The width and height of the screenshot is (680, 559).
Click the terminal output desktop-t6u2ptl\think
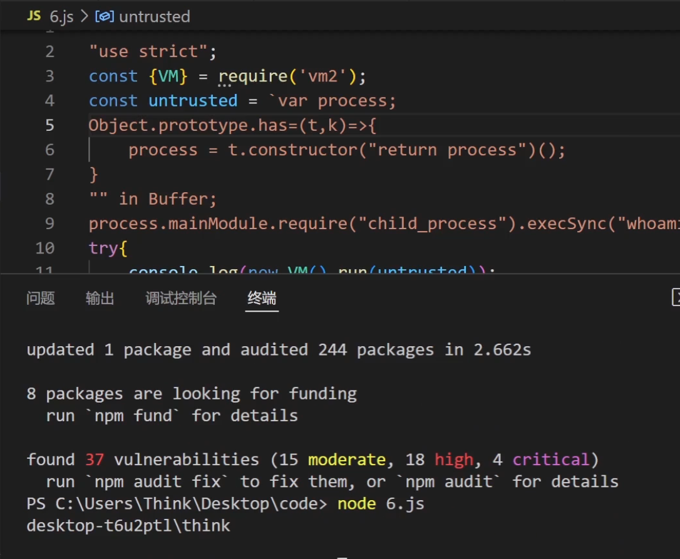pos(128,526)
